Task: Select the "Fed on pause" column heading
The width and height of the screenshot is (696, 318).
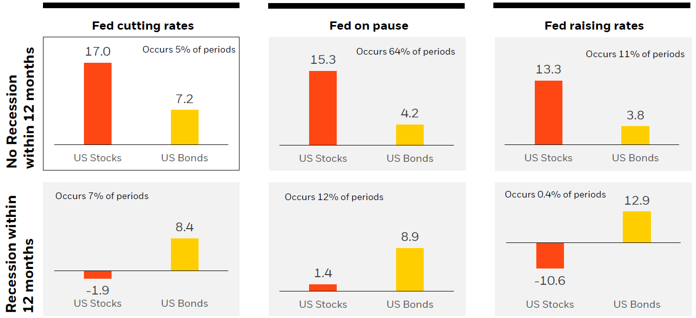Action: [x=368, y=26]
